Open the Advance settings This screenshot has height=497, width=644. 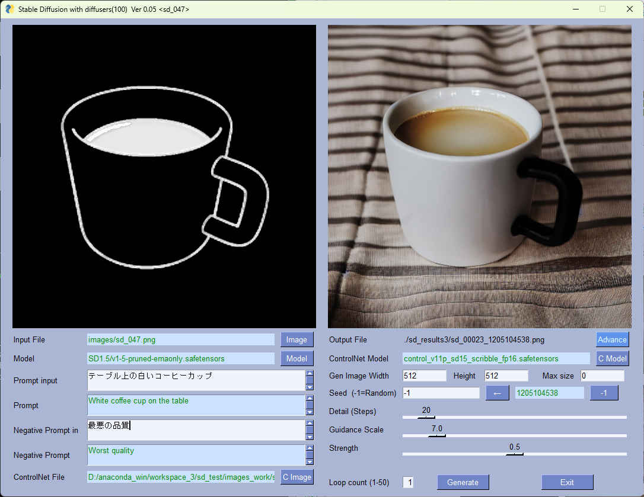(x=612, y=340)
